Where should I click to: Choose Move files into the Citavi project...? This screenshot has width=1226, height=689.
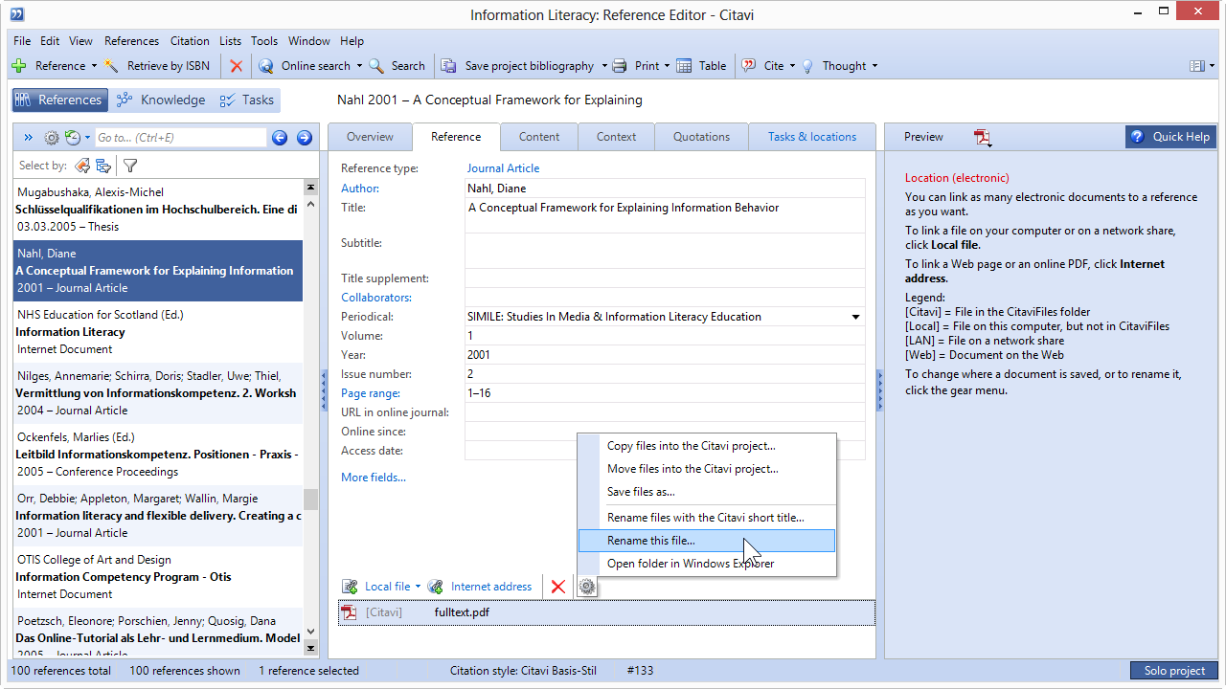click(x=707, y=469)
